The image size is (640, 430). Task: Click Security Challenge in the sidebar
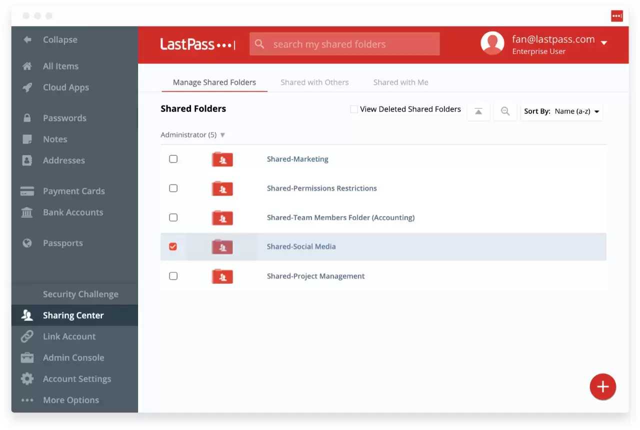80,294
